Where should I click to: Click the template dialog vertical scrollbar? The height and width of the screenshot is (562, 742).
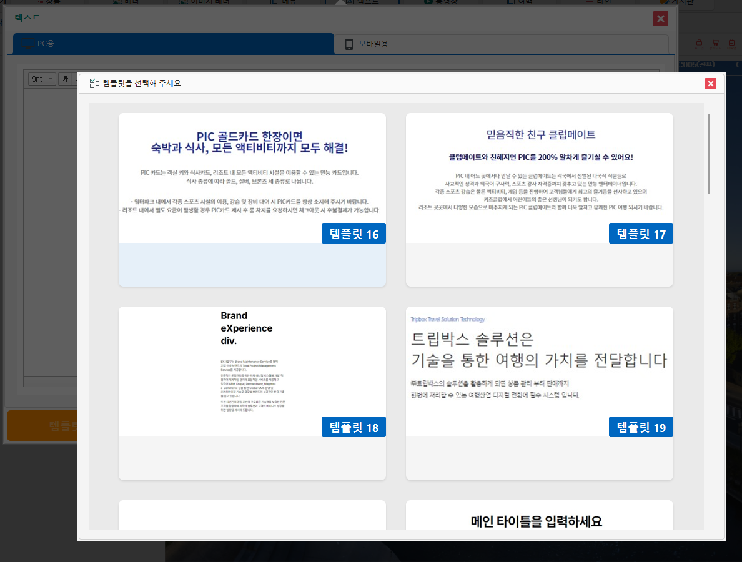pyautogui.click(x=709, y=154)
